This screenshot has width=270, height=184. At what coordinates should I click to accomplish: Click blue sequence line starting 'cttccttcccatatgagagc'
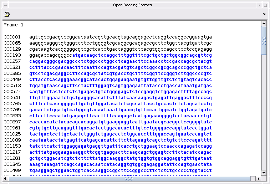121,116
